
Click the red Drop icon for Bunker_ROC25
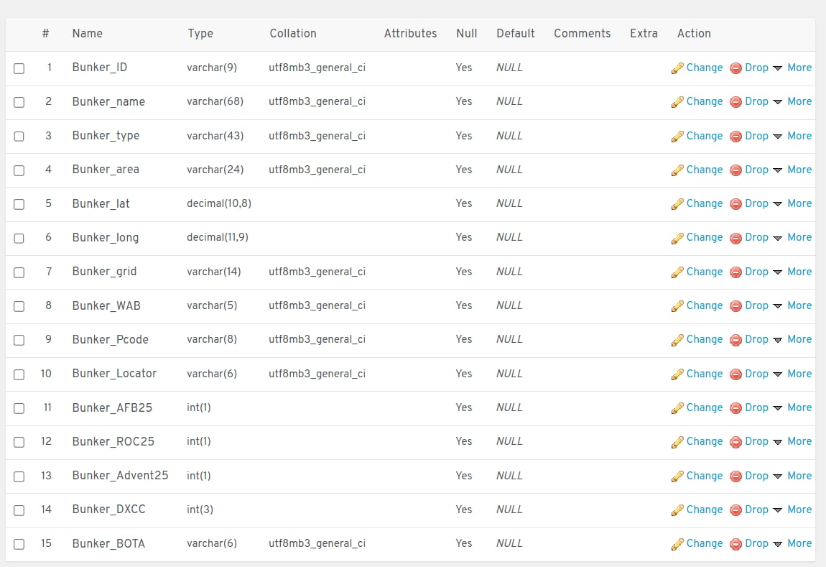coord(735,442)
